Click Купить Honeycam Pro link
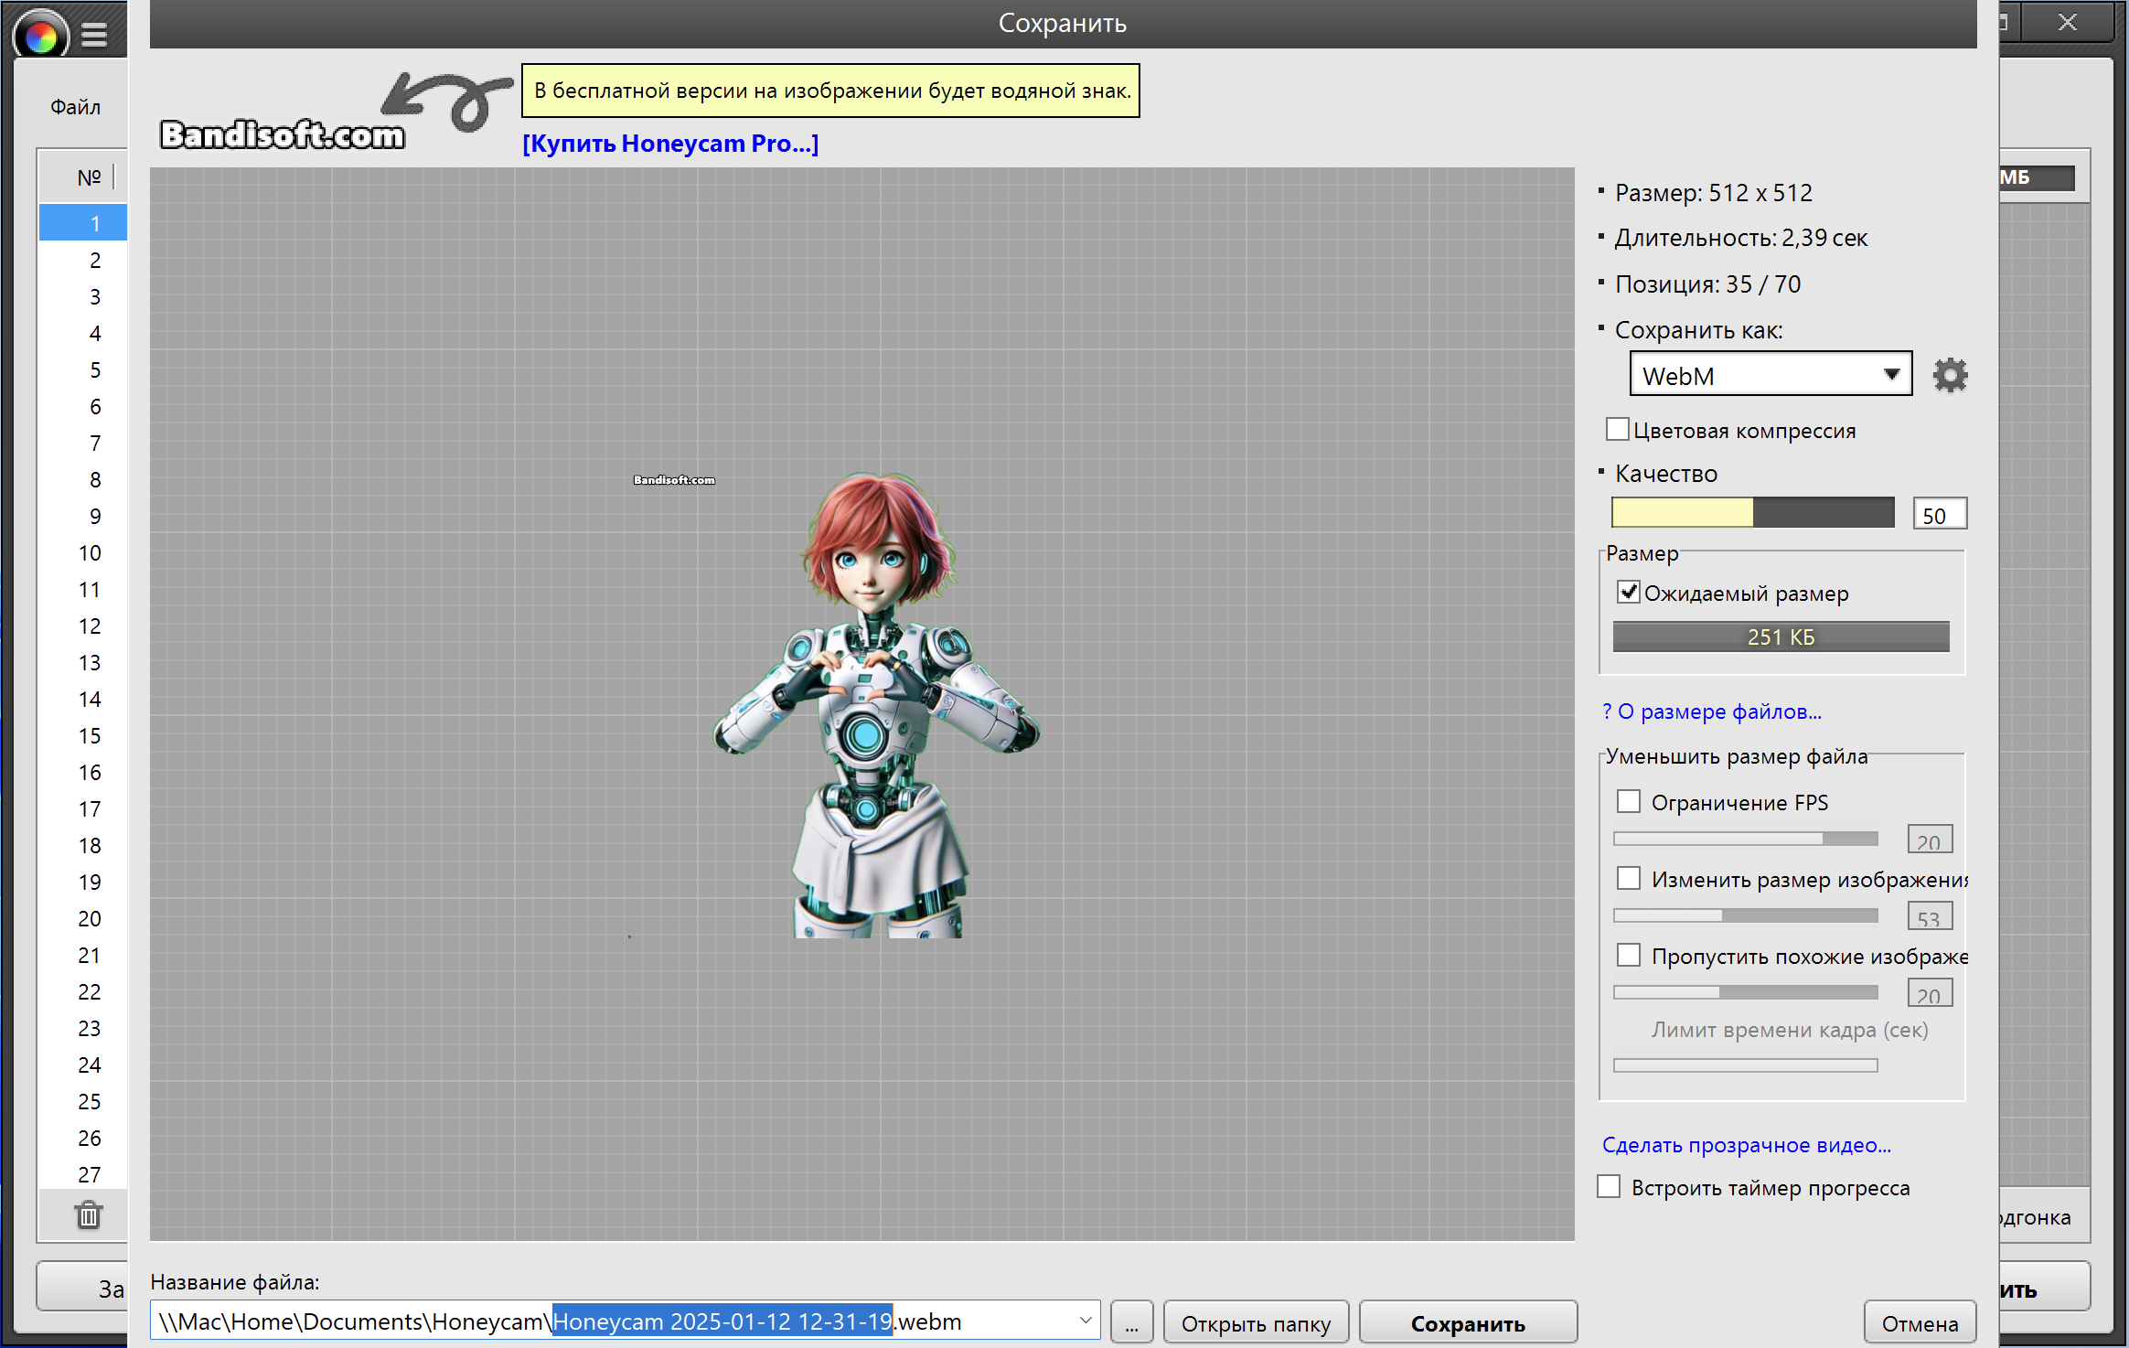The height and width of the screenshot is (1348, 2129). pos(670,144)
